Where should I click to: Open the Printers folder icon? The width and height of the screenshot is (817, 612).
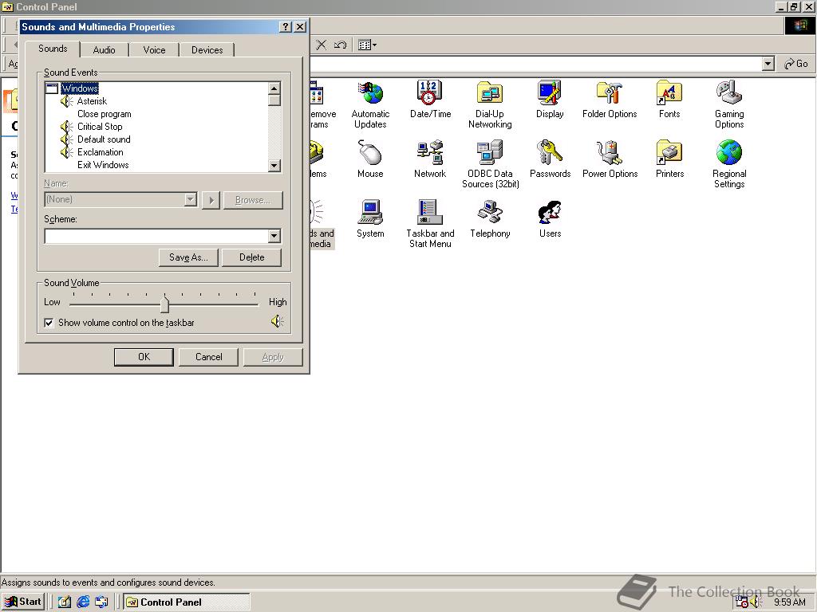[669, 159]
